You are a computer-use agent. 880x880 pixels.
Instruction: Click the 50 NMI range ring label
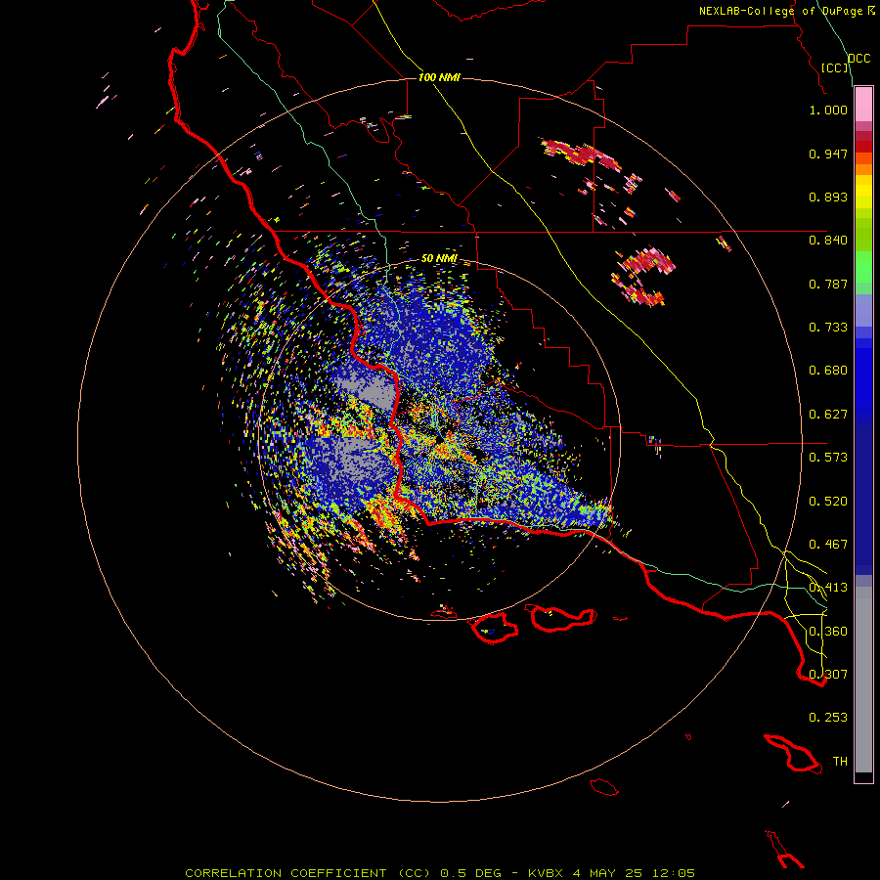[x=439, y=258]
